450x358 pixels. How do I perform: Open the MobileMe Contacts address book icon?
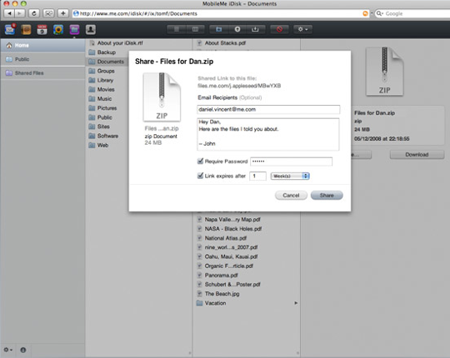[x=26, y=29]
